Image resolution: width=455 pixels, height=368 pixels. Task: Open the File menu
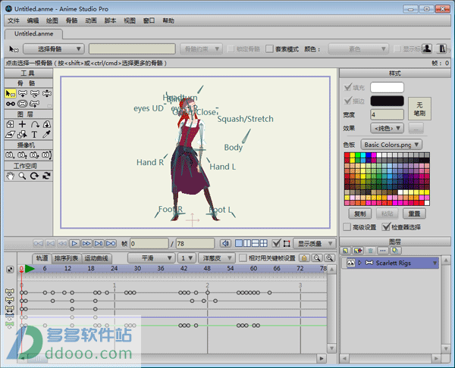14,20
